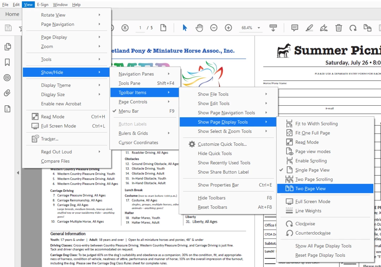Click the current page number field

click(140, 28)
